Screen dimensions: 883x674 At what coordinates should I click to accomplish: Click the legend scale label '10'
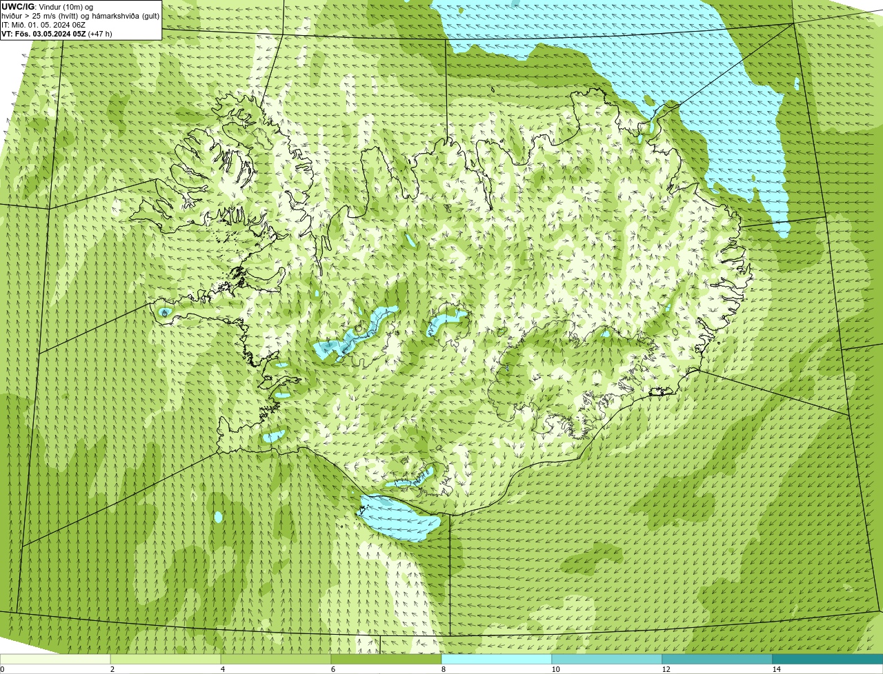click(555, 669)
